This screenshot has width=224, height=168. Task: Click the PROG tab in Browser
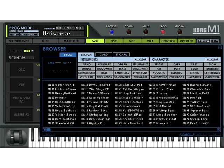[68, 55]
